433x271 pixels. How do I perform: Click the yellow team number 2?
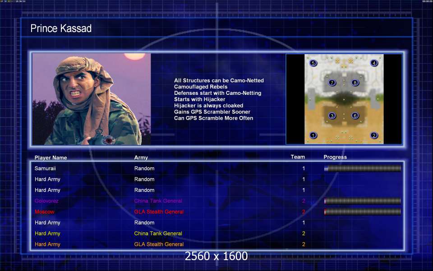pyautogui.click(x=304, y=234)
